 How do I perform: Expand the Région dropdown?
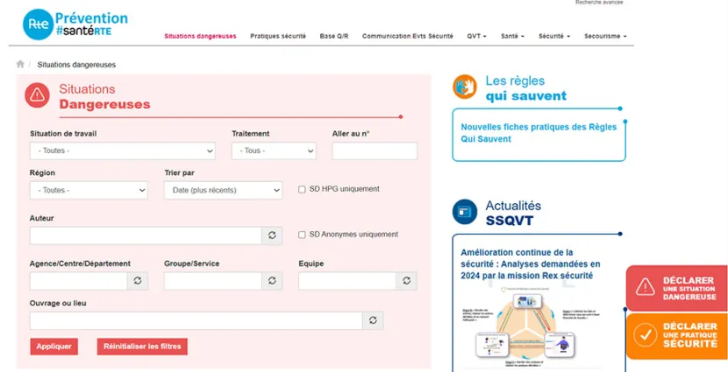pyautogui.click(x=89, y=191)
